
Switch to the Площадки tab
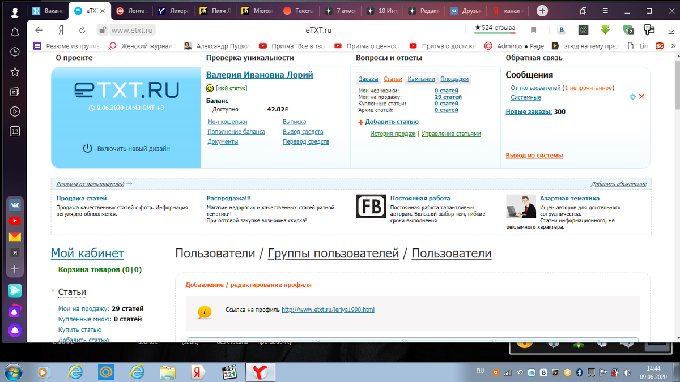point(454,79)
